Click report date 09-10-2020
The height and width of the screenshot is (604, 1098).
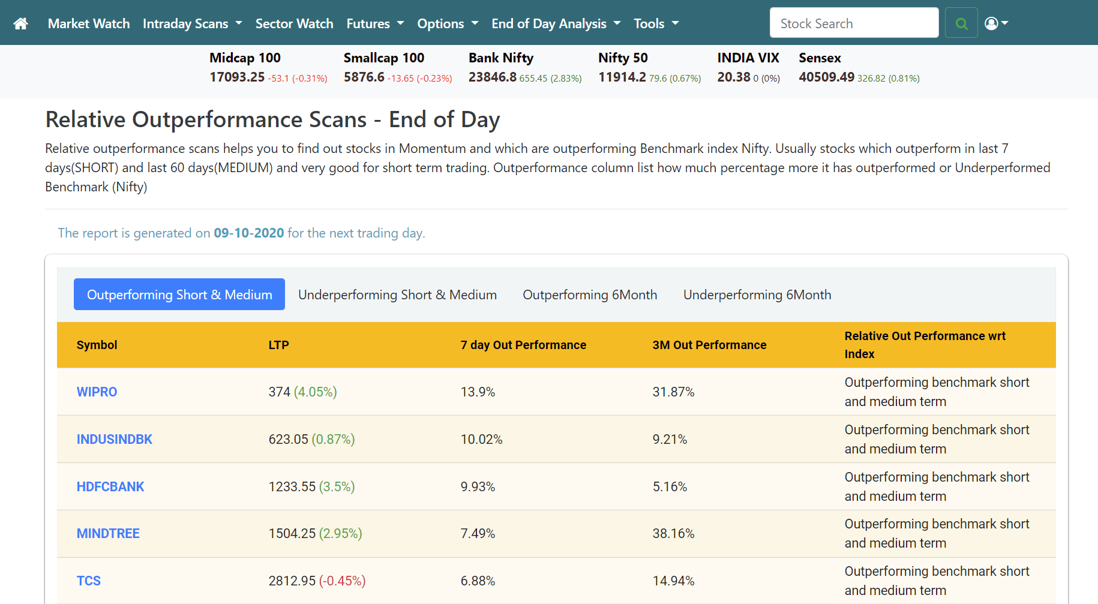pos(249,233)
